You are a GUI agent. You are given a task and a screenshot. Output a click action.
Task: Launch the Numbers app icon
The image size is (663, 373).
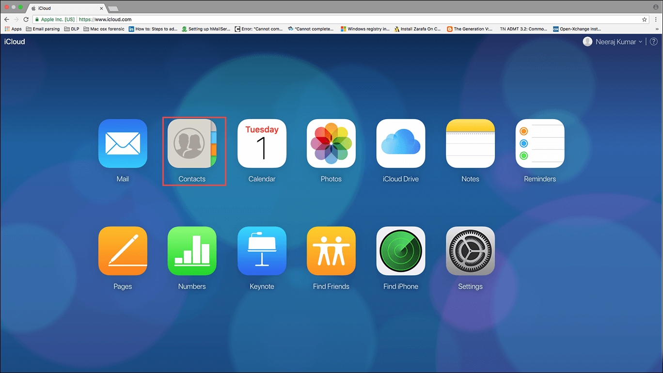[x=192, y=251]
